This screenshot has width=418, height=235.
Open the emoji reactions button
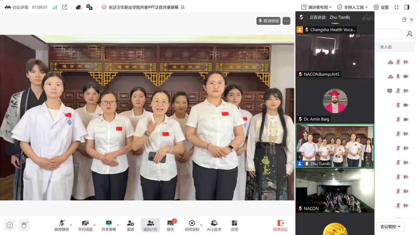click(10, 225)
